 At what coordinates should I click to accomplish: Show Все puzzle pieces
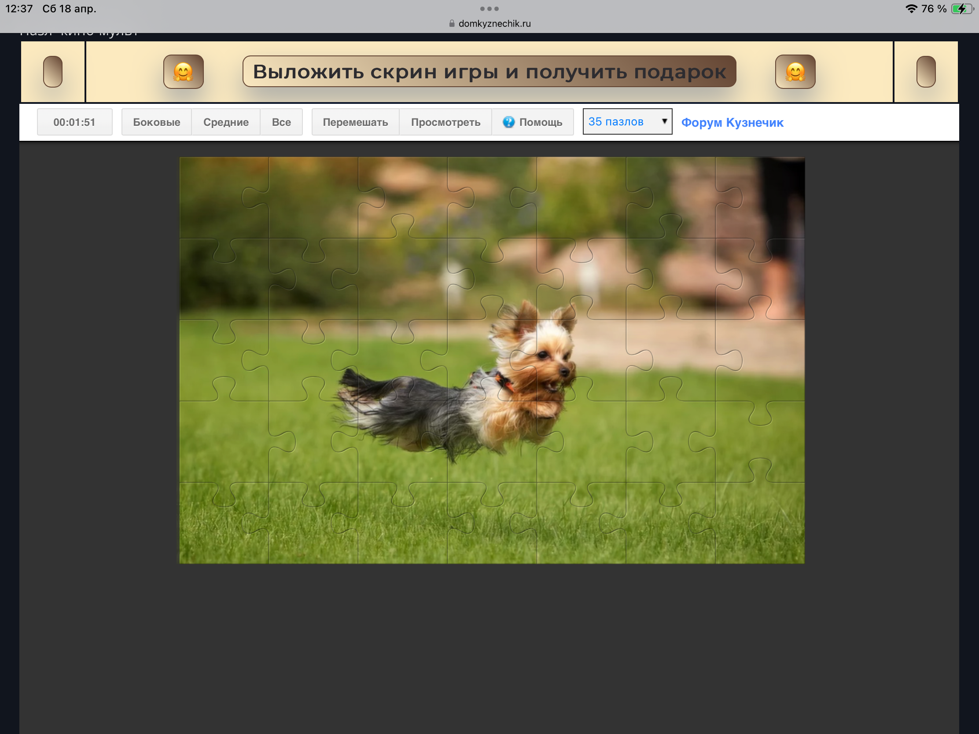pyautogui.click(x=281, y=122)
